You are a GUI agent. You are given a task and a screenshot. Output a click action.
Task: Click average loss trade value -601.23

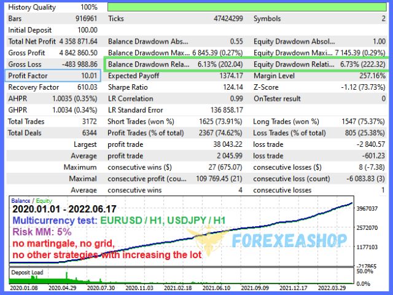[373, 155]
